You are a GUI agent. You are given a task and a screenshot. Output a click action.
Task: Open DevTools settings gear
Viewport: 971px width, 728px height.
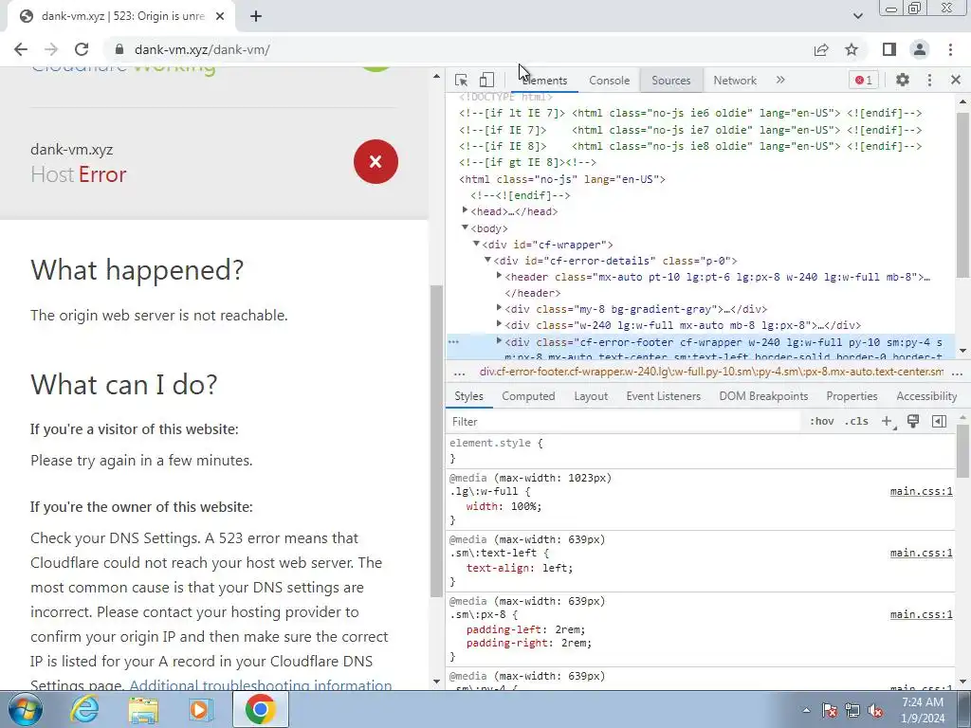tap(903, 80)
